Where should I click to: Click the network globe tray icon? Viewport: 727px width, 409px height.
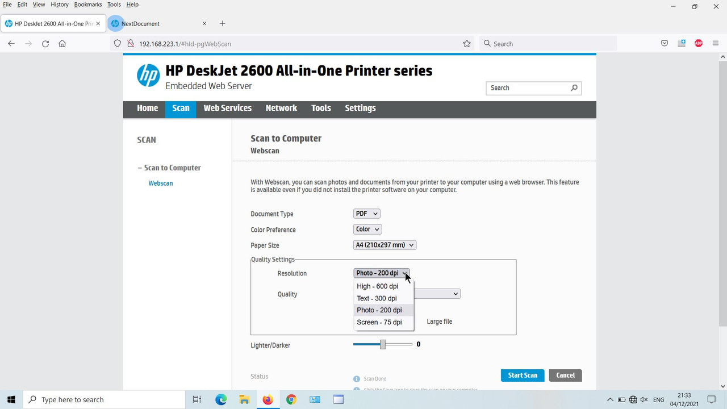pos(633,400)
